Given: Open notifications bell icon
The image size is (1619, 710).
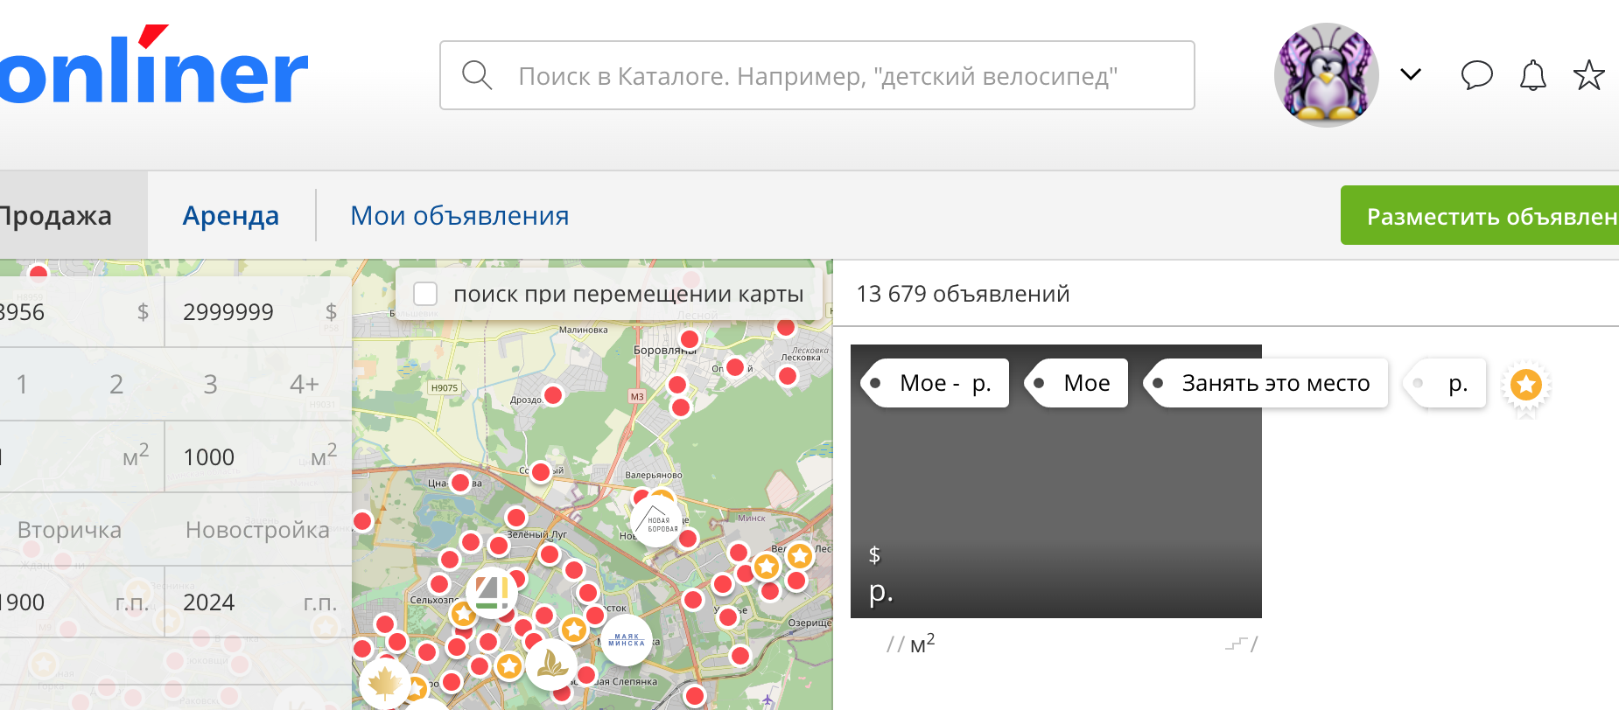Looking at the screenshot, I should 1532,75.
